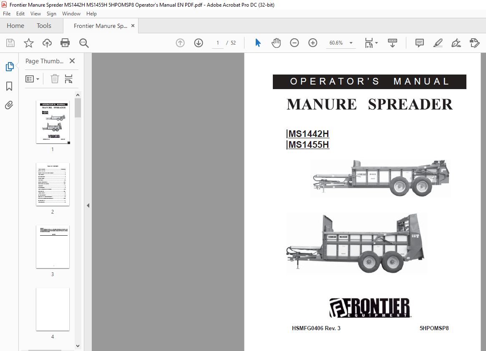Click the thumbnails scrollbar thumb

click(78, 108)
